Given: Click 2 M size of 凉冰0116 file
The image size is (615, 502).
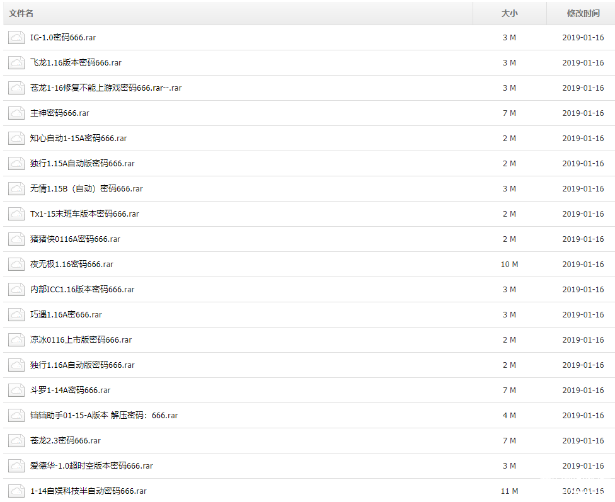Looking at the screenshot, I should click(x=510, y=339).
